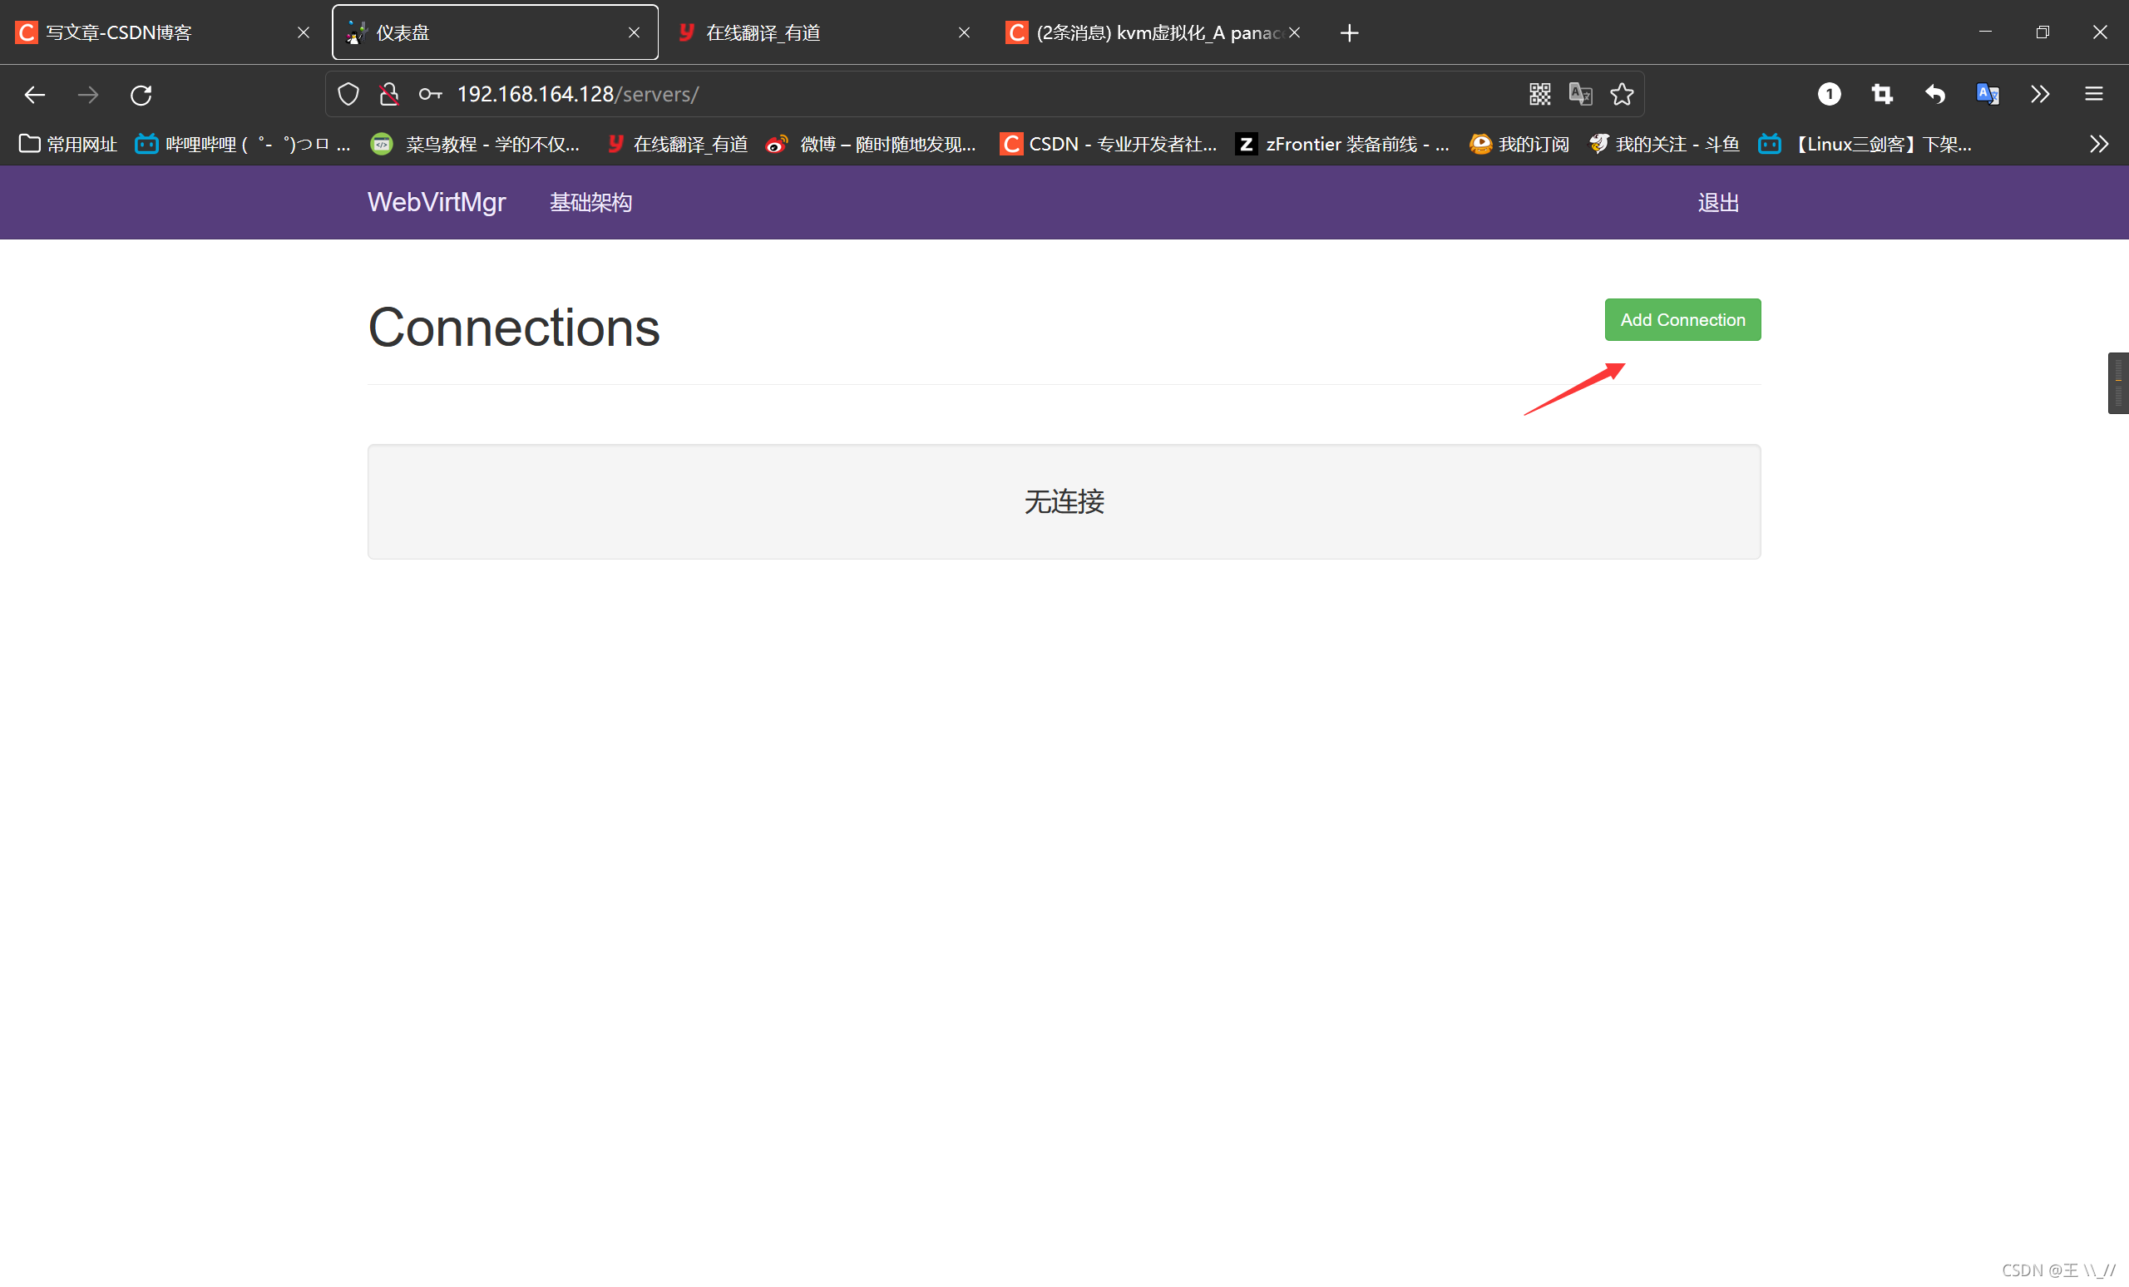This screenshot has height=1287, width=2129.
Task: Click the page refresh icon
Action: [140, 94]
